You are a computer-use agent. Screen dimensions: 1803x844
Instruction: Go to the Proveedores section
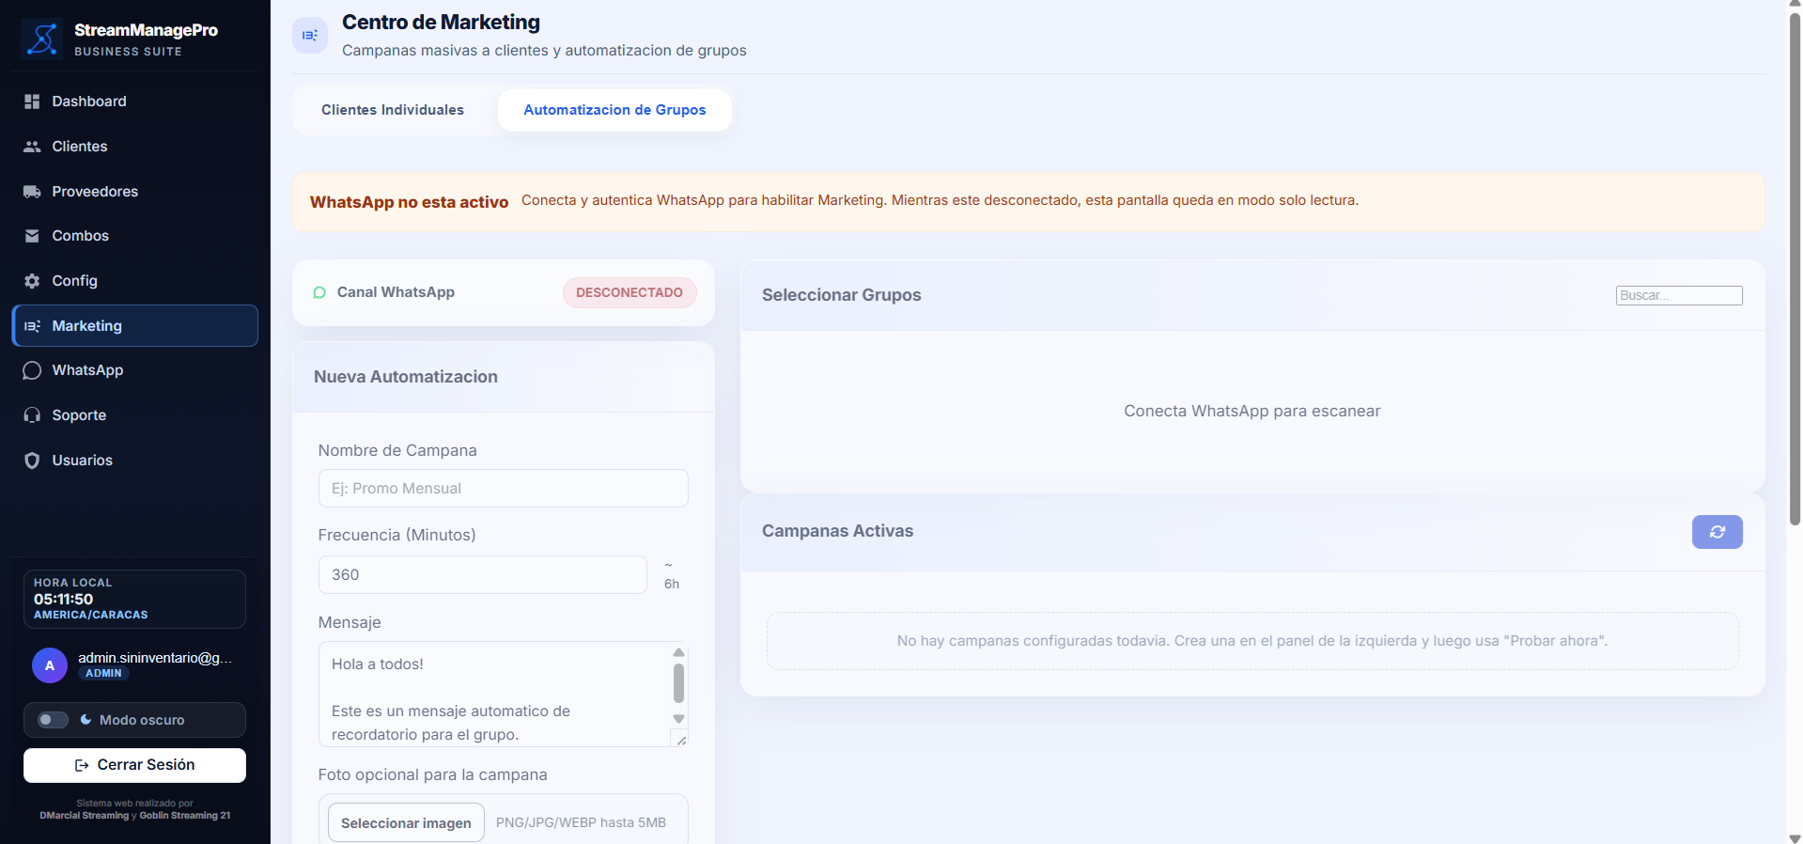(135, 192)
